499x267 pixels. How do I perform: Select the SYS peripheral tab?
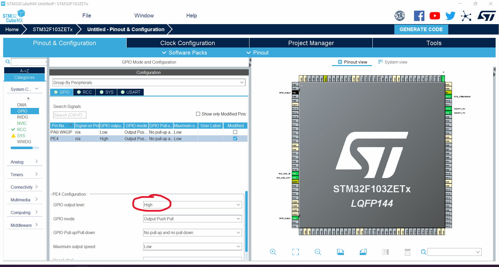point(107,92)
